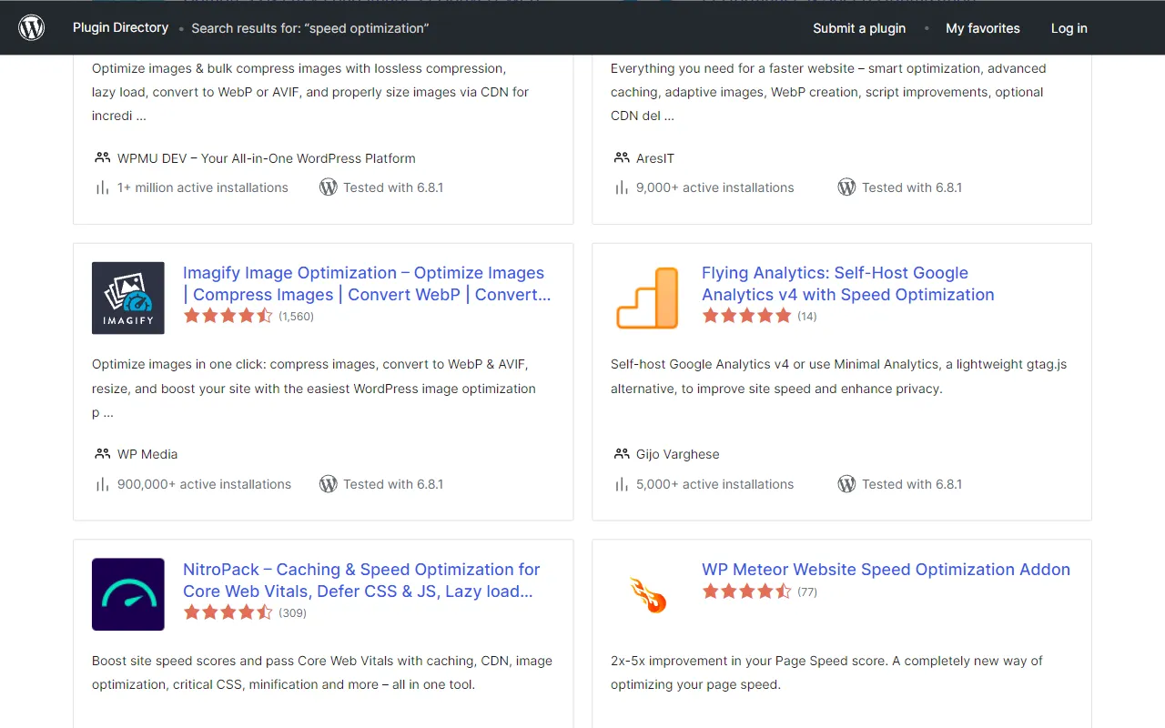Click '1+ million active installations' text
Image resolution: width=1165 pixels, height=728 pixels.
coord(203,187)
